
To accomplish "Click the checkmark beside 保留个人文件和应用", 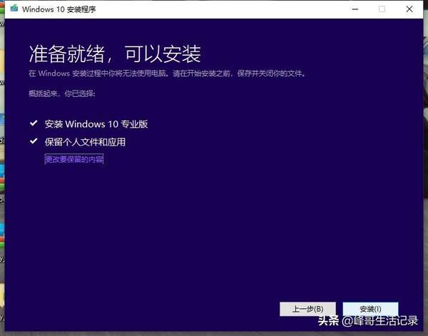I will pyautogui.click(x=34, y=141).
